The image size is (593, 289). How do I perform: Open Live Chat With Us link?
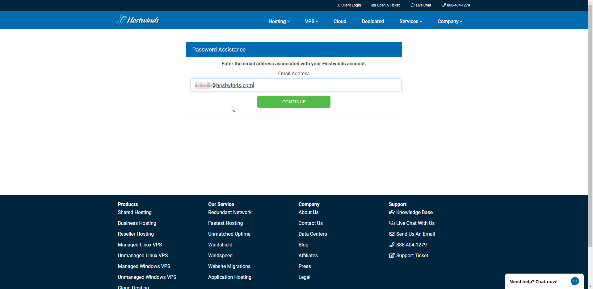pos(412,223)
